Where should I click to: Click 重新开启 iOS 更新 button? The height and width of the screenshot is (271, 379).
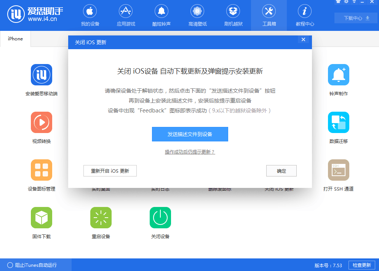tap(110, 171)
